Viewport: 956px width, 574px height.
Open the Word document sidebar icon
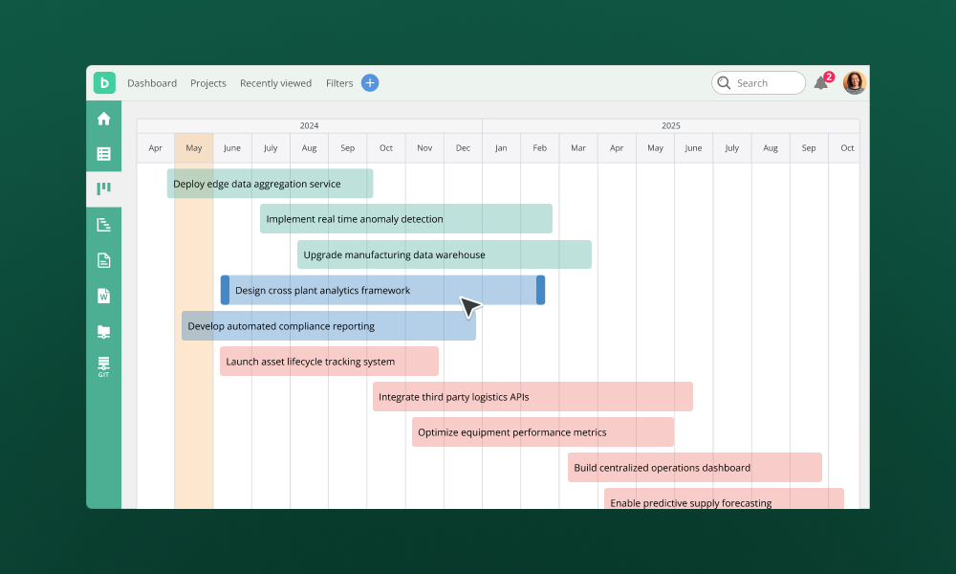tap(104, 296)
